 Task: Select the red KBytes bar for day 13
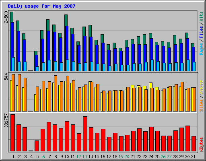point(85,134)
